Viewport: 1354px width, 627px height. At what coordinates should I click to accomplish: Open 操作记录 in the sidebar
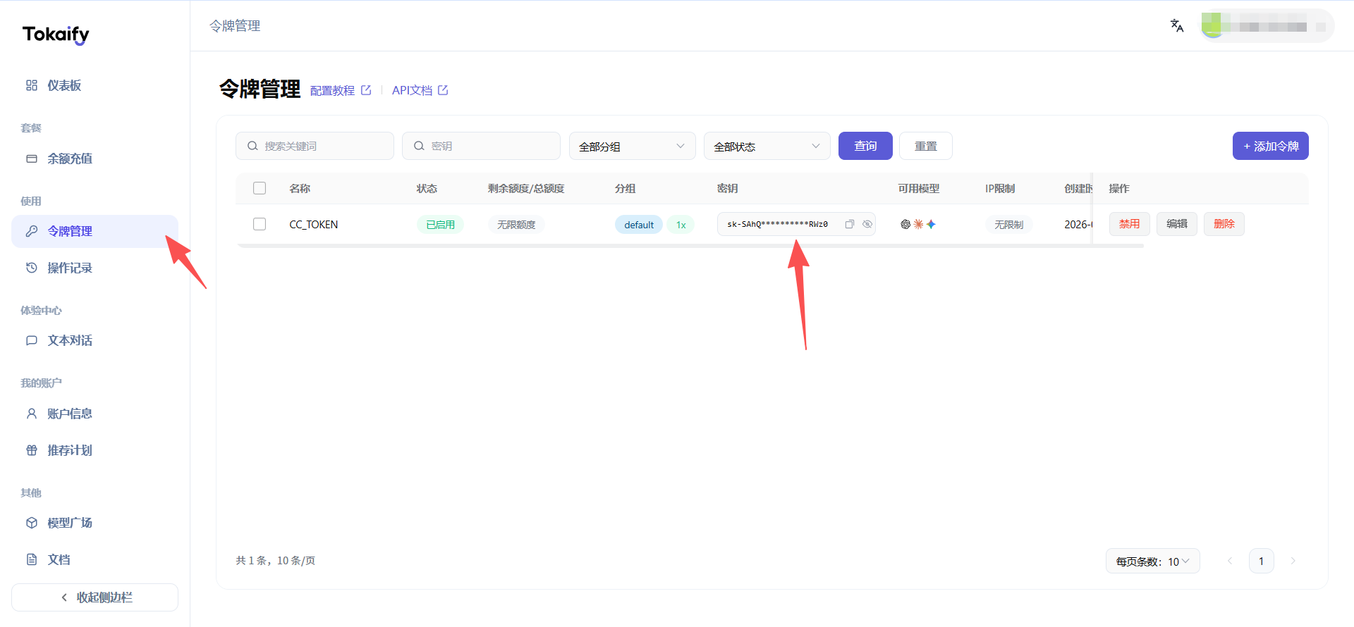[95, 268]
